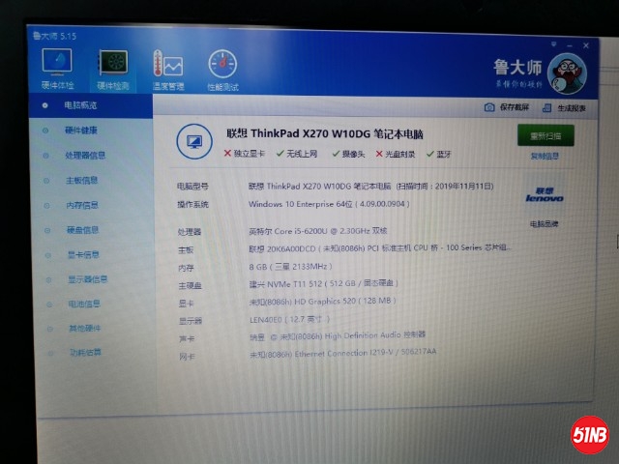Open 主板信息 motherboard info section

82,180
